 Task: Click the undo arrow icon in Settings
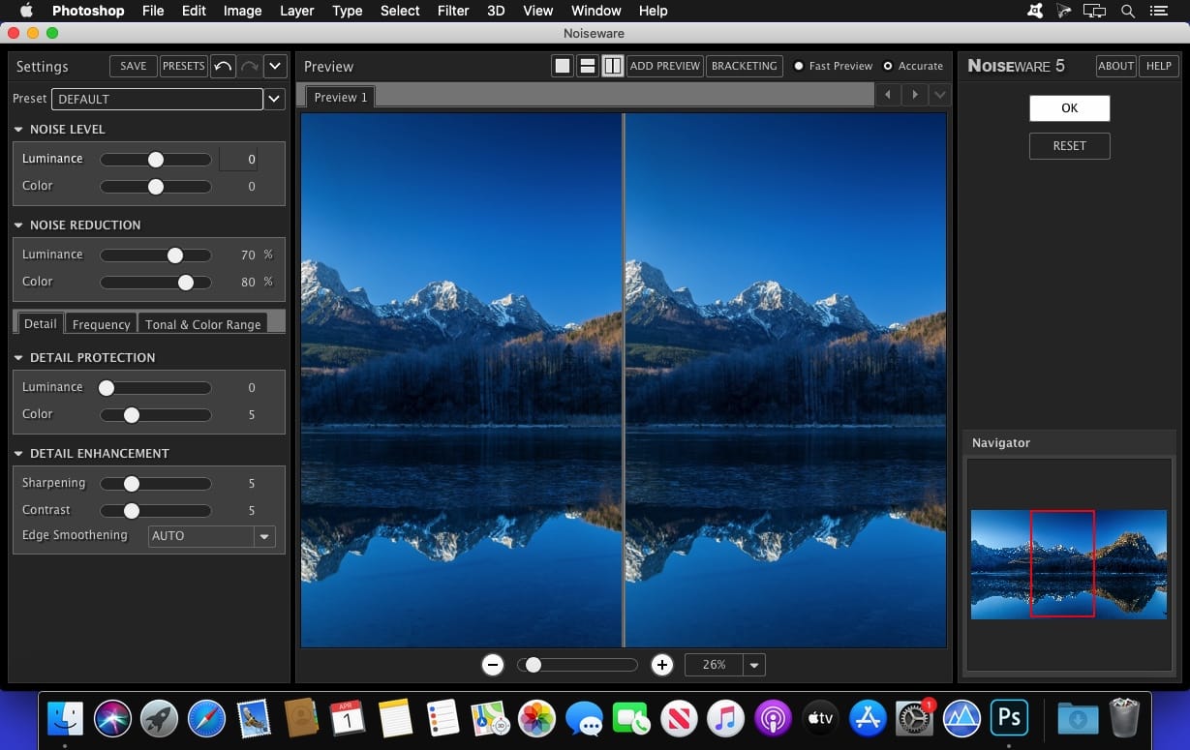[x=223, y=66]
